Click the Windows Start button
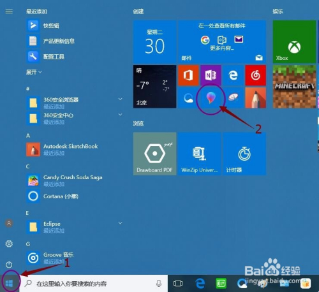This screenshot has width=319, height=292. [x=10, y=283]
